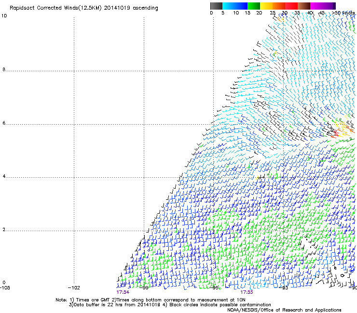Screen dimensions: 357x313
Task: Click the 'Times are GMT' note line
Action: tap(151, 300)
